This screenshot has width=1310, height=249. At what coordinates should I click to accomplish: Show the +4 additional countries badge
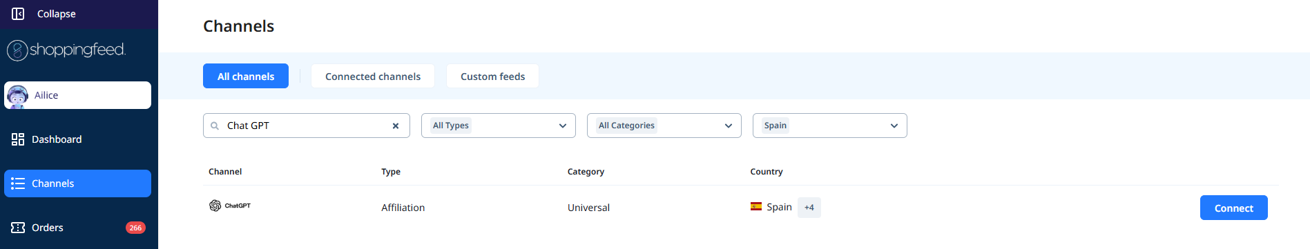click(x=809, y=208)
